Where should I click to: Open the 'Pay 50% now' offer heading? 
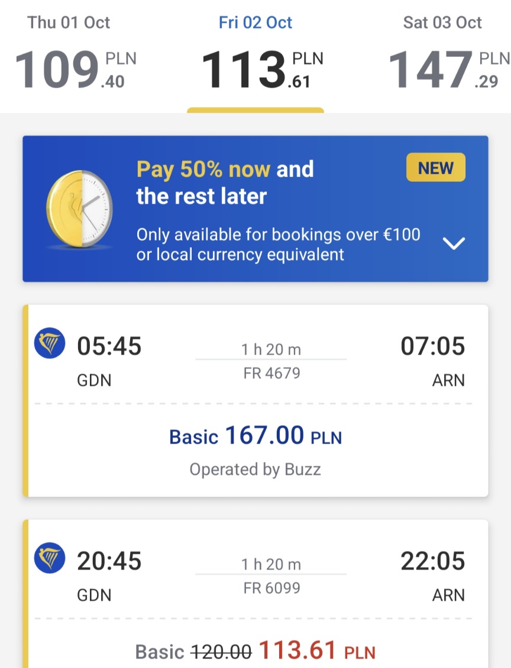click(x=225, y=182)
